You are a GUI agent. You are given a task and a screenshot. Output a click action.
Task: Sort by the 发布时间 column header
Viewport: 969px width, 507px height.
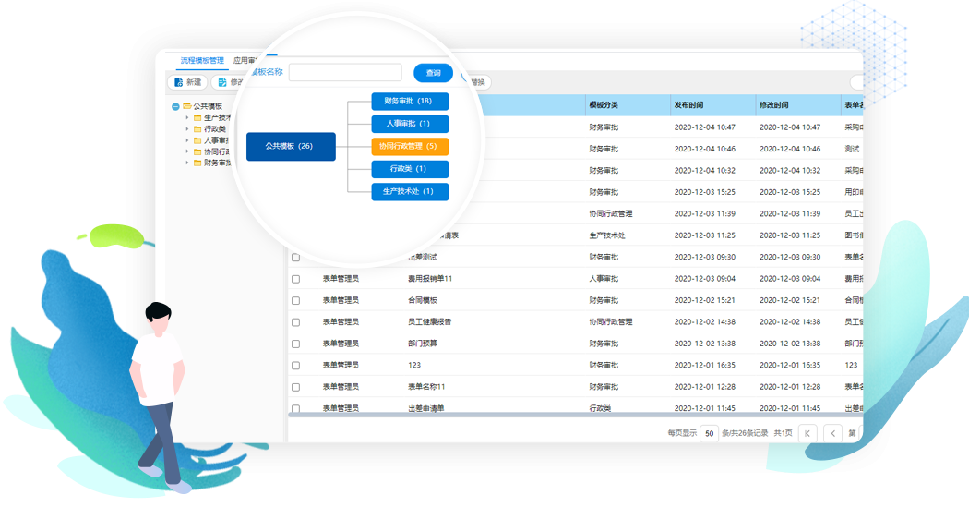coord(692,105)
